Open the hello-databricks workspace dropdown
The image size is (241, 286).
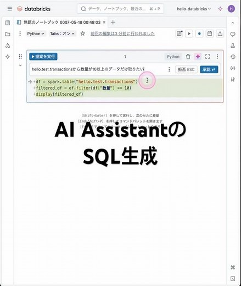tap(194, 9)
